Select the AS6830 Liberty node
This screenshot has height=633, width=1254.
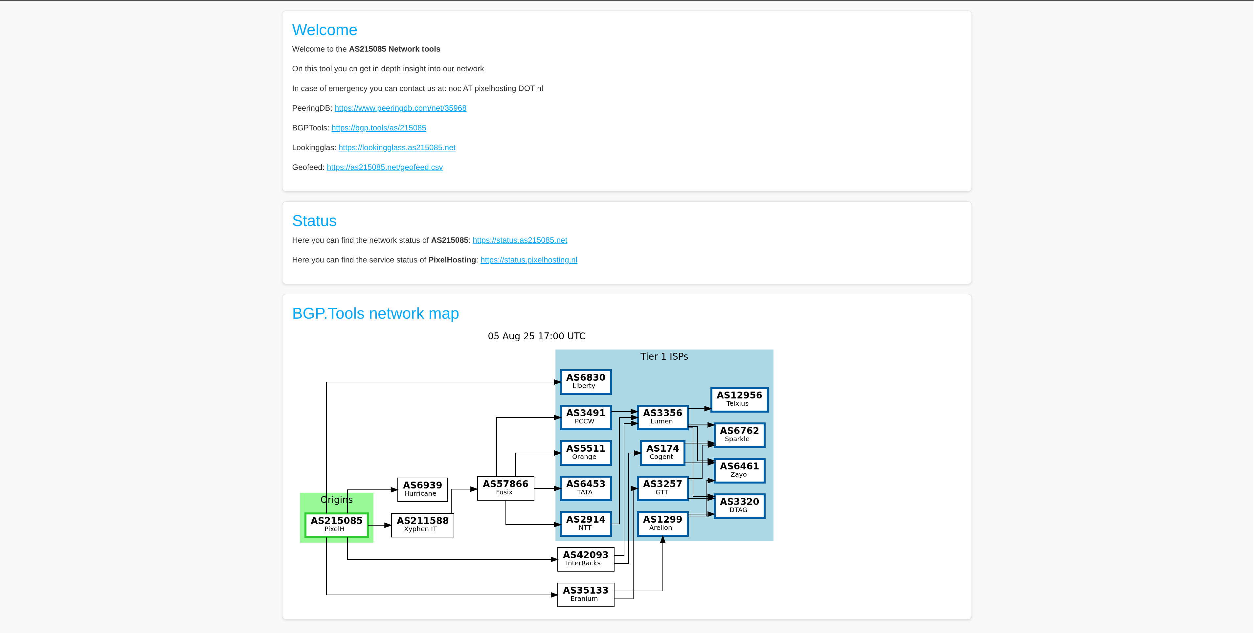point(585,382)
